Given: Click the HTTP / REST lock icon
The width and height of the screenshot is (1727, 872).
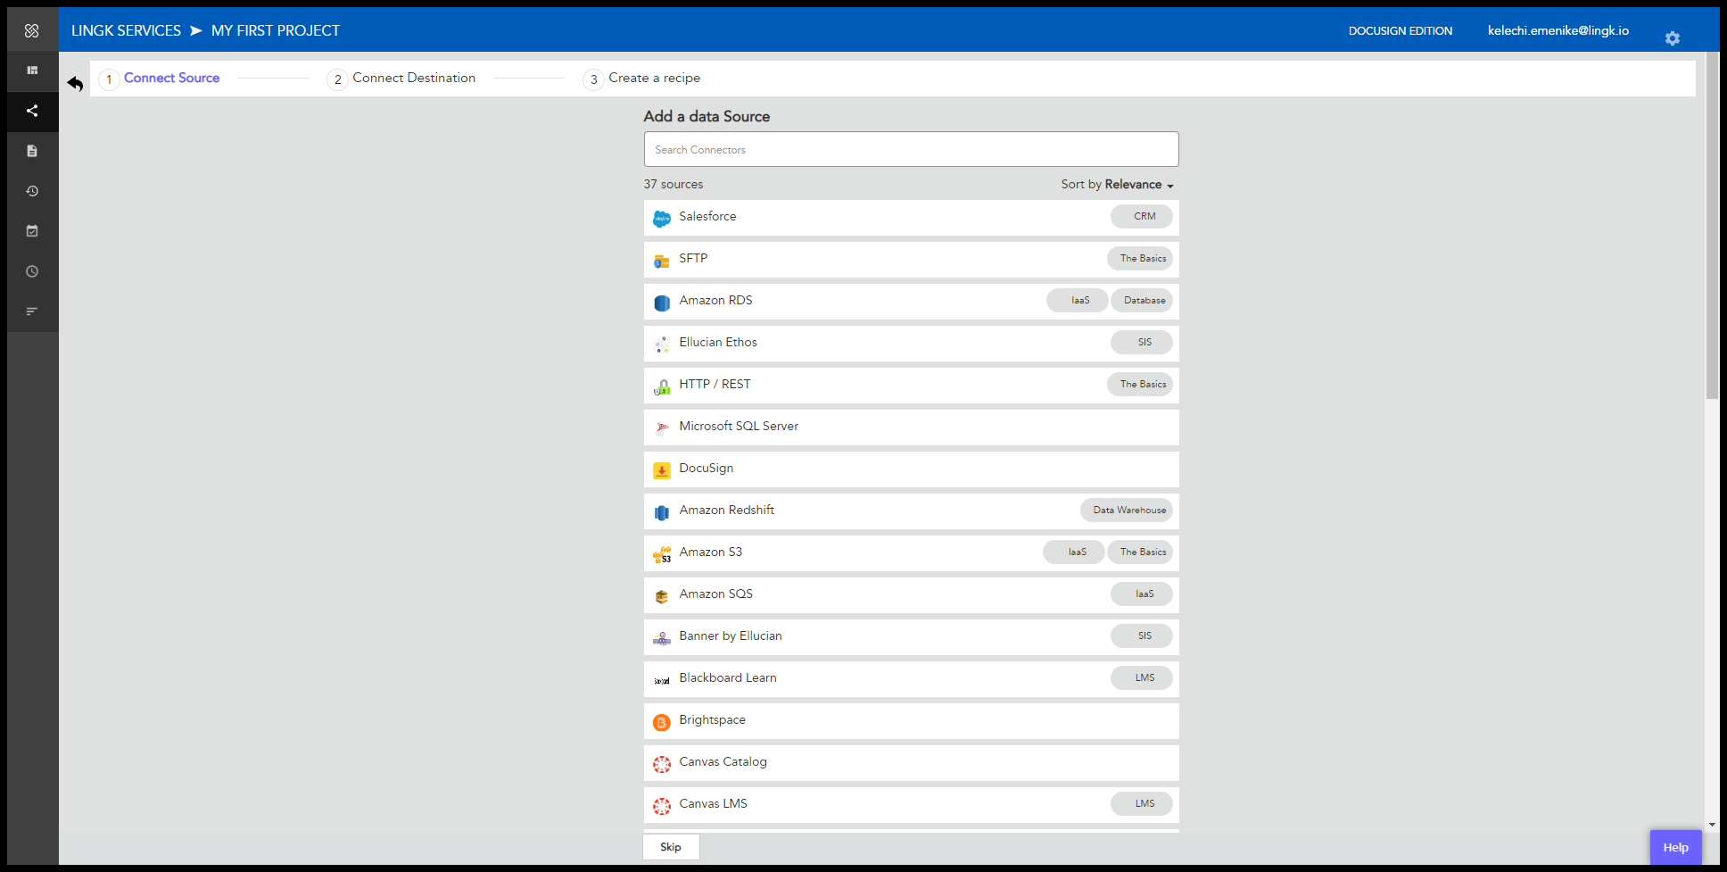Looking at the screenshot, I should [662, 386].
